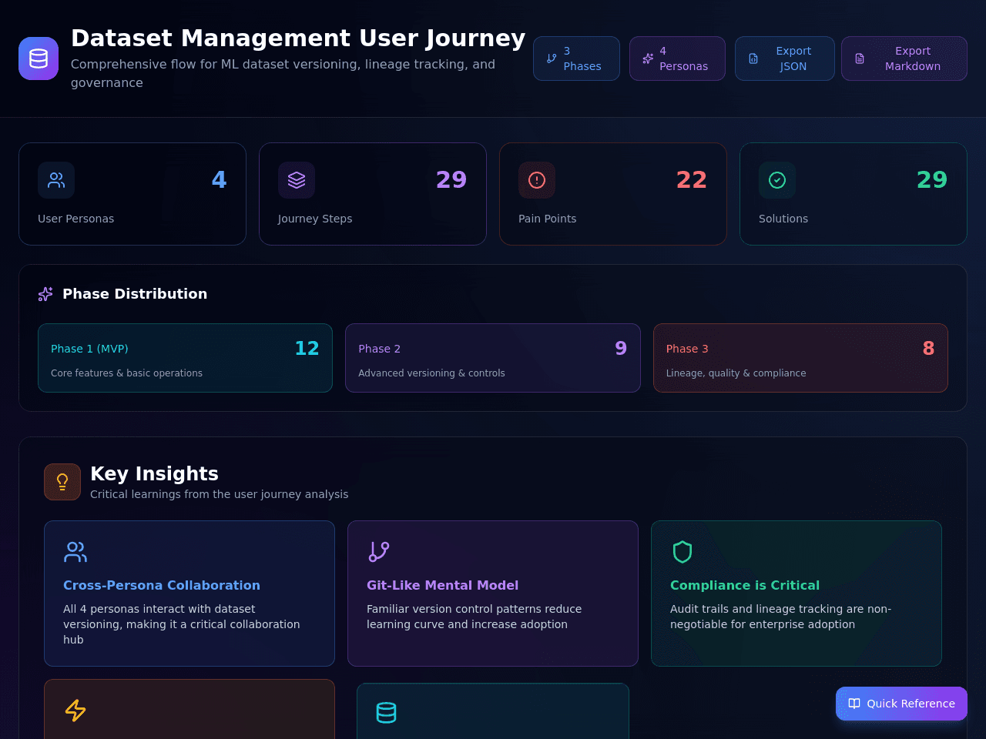Click the alert icon on Pain Points card

click(x=537, y=180)
